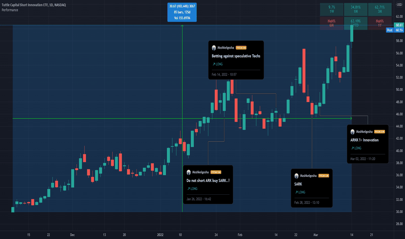The width and height of the screenshot is (405, 239).
Task: Click the 'Dec' label on the time axis
Action: click(72, 235)
